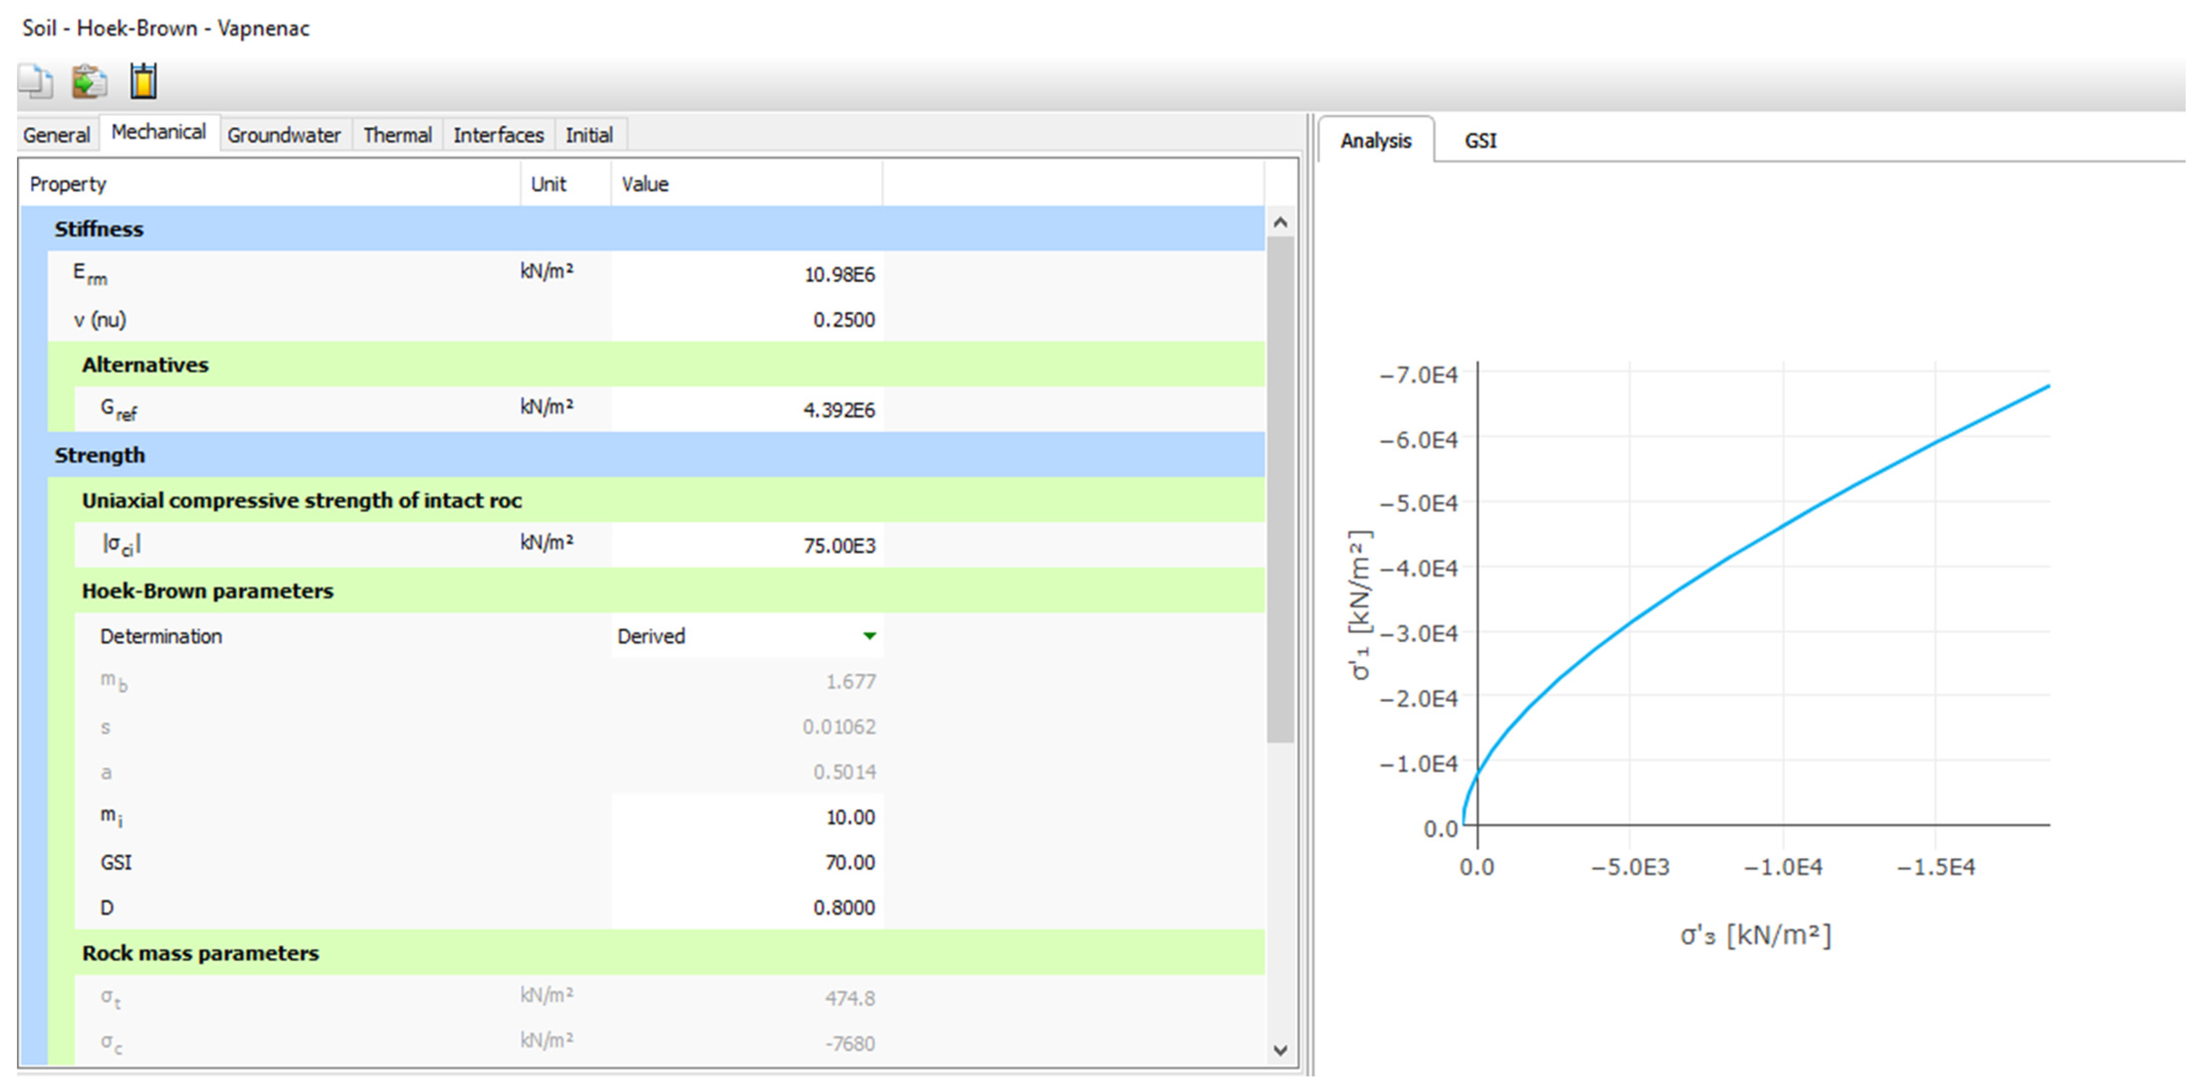Click the Derived determination combo box
This screenshot has width=2210, height=1089.
coord(738,636)
